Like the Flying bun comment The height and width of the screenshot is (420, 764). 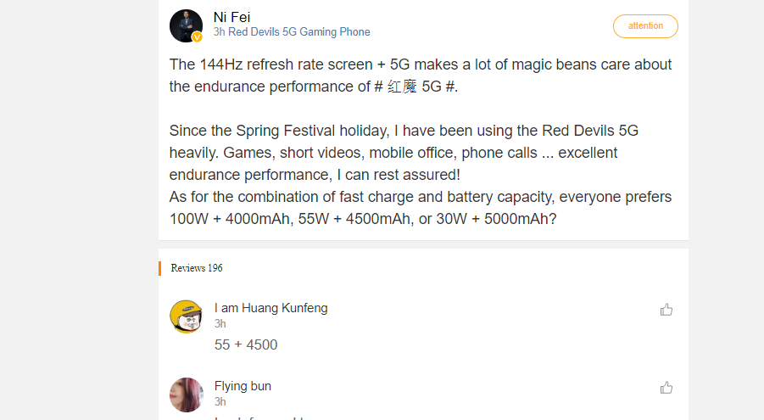point(666,388)
